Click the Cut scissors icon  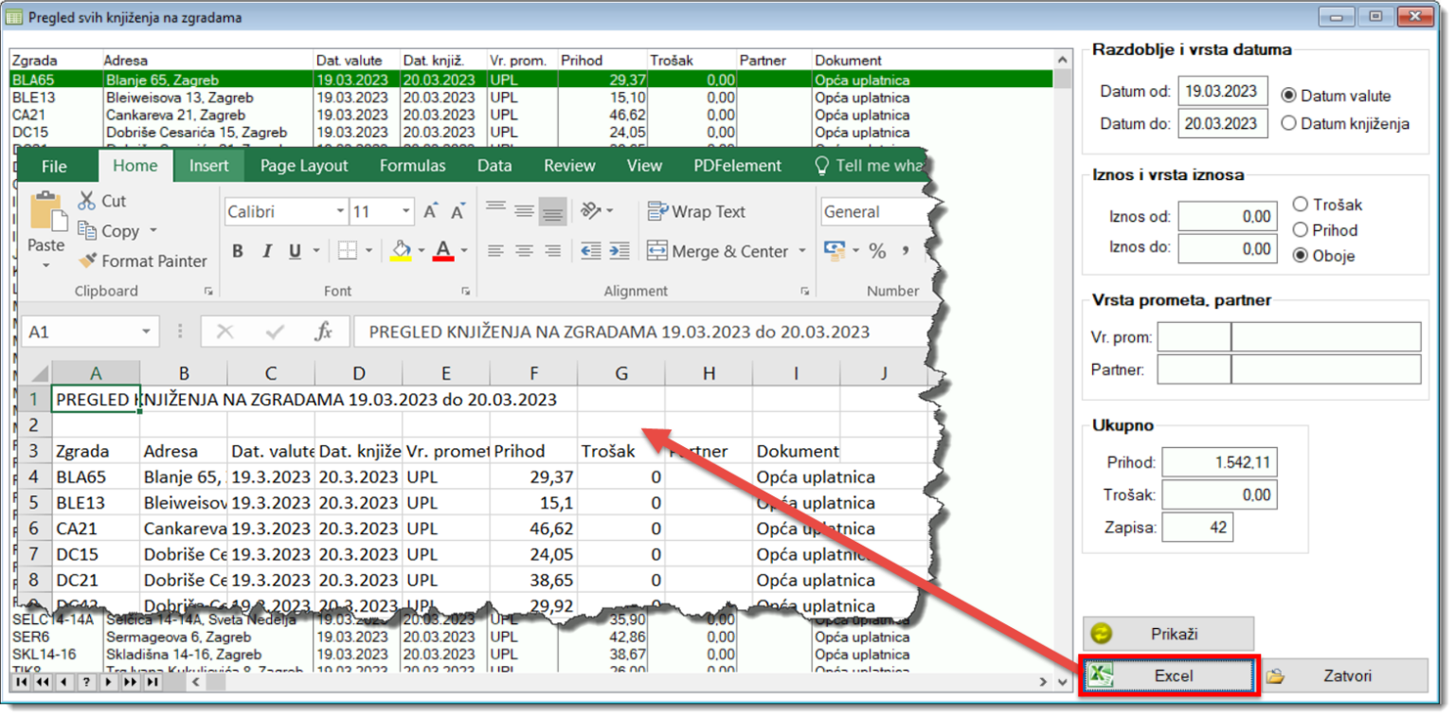[87, 201]
